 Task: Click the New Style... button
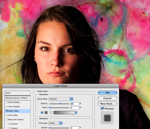tap(107, 104)
